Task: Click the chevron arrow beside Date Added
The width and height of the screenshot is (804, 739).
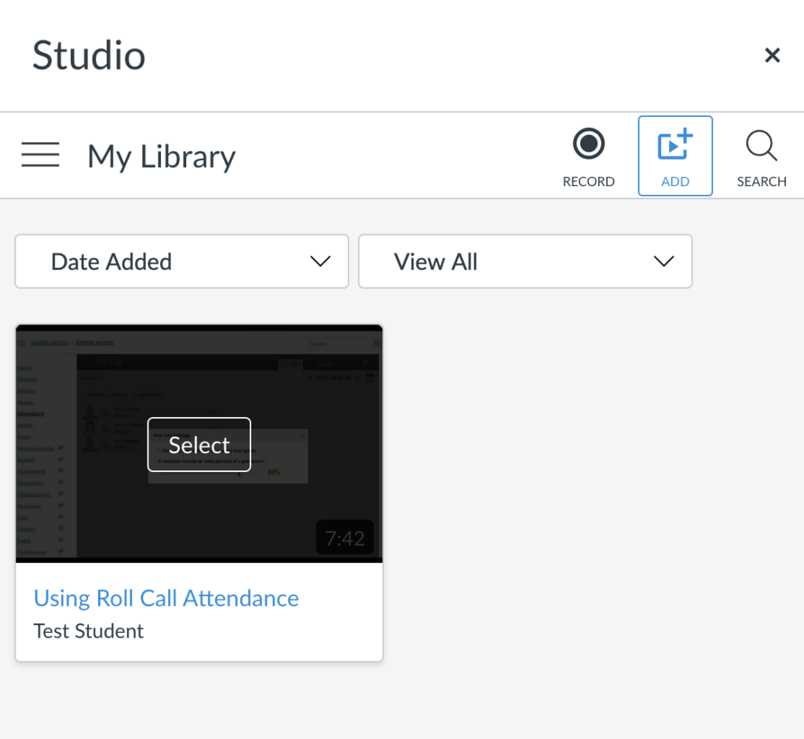Action: tap(320, 262)
